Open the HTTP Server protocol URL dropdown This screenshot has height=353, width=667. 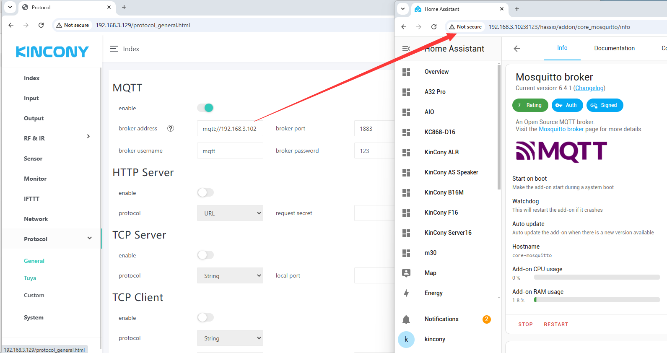pos(230,213)
